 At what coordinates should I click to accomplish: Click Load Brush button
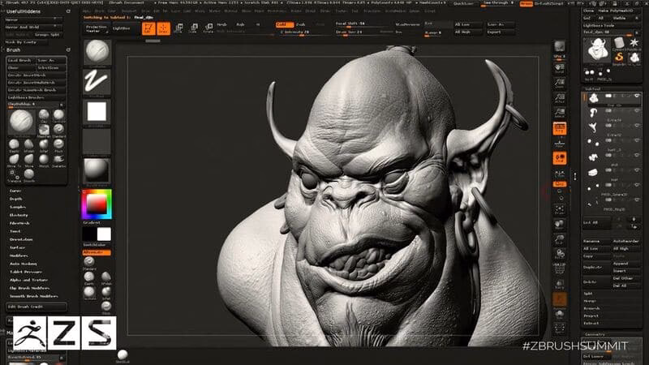click(x=21, y=60)
